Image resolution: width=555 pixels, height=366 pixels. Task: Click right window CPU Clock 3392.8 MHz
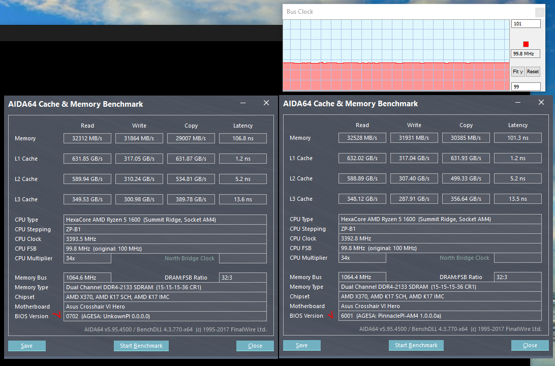(440, 238)
